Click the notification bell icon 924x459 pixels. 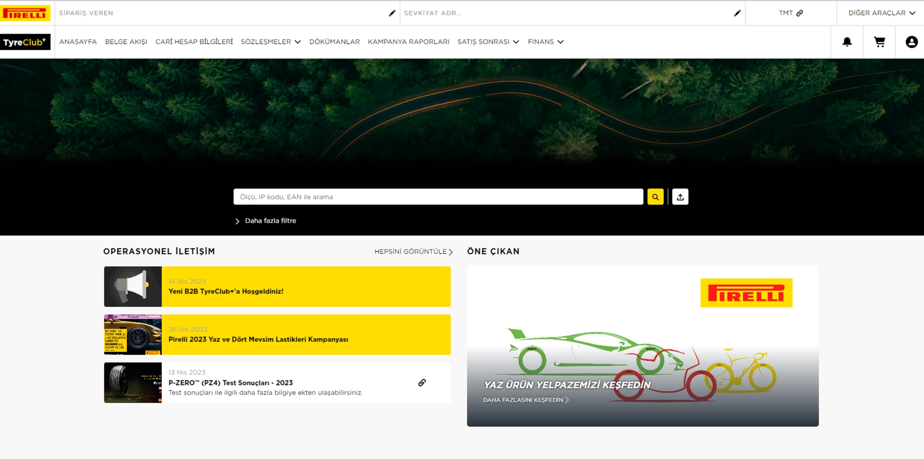(x=847, y=42)
